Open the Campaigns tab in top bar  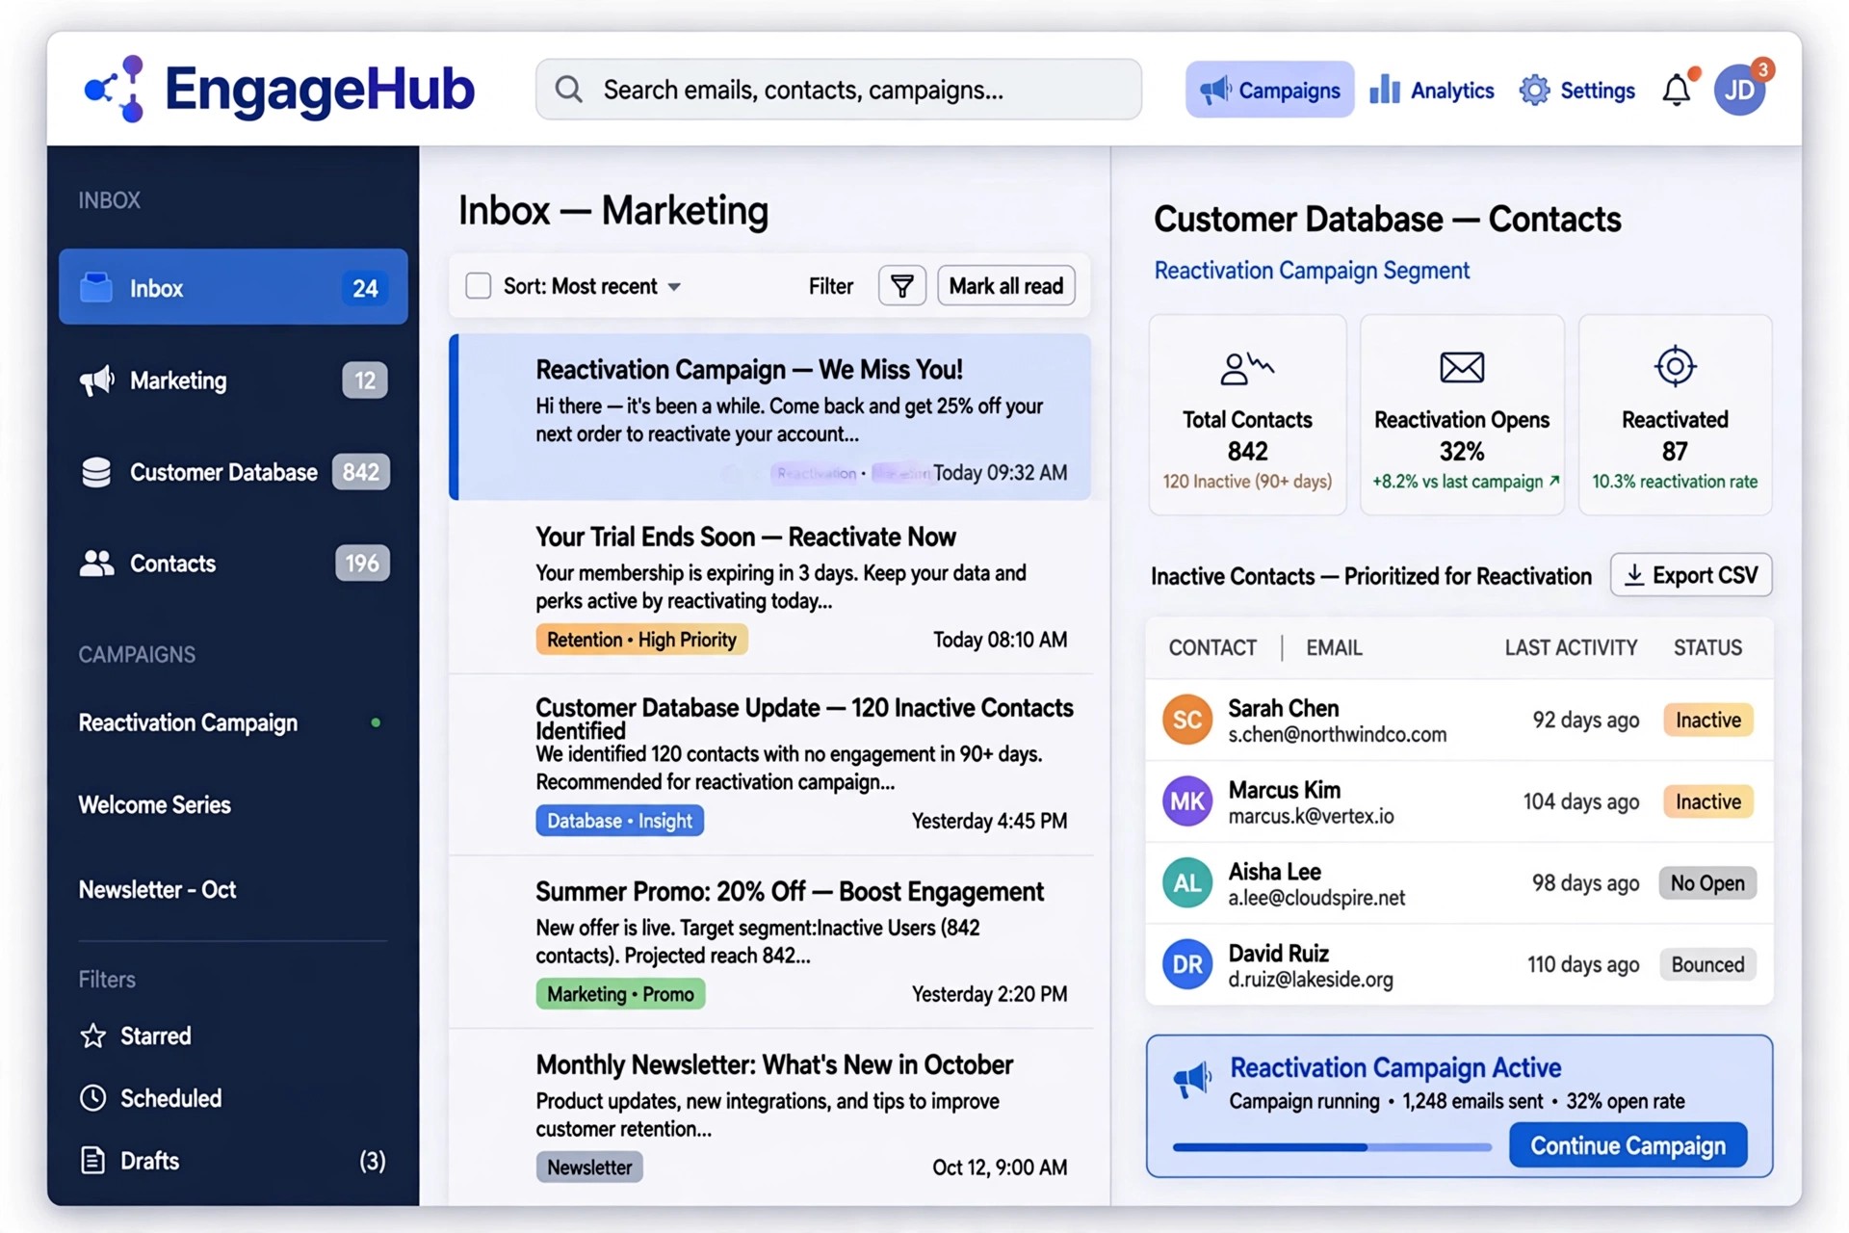1269,90
